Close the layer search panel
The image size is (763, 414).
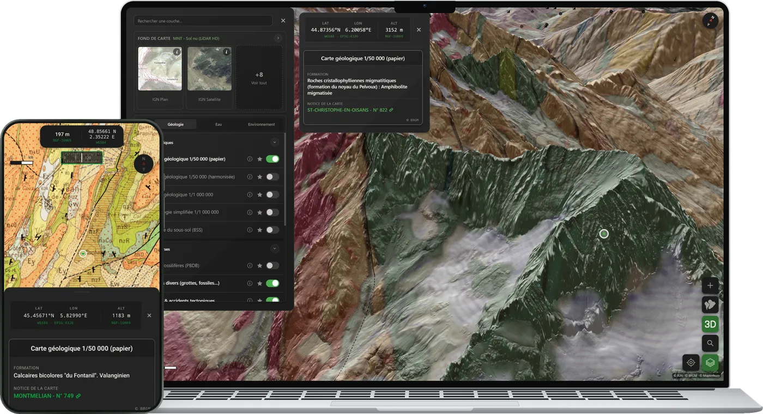pos(283,21)
